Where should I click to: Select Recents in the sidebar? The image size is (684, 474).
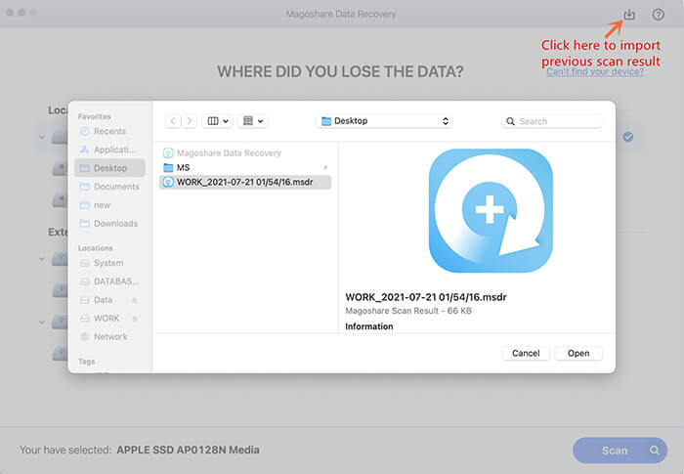coord(109,131)
